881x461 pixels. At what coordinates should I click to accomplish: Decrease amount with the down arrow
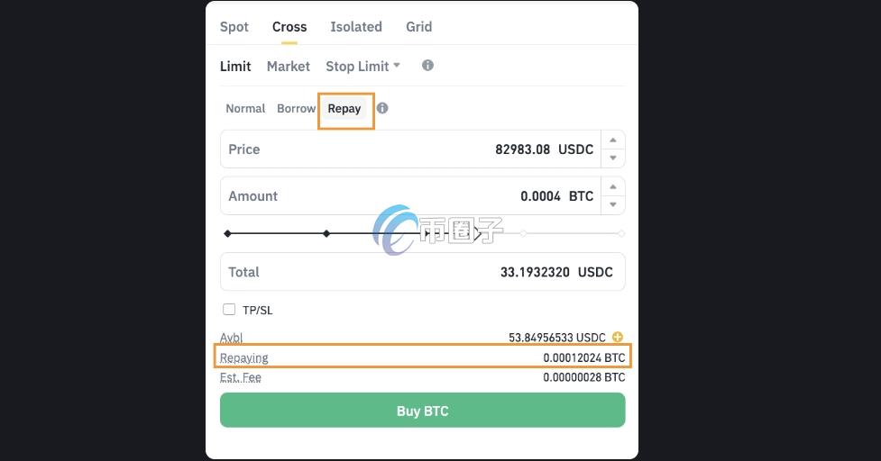[613, 204]
